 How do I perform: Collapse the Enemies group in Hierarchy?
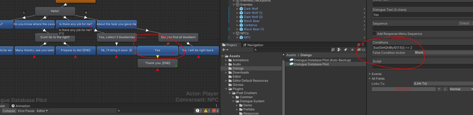click(x=234, y=5)
